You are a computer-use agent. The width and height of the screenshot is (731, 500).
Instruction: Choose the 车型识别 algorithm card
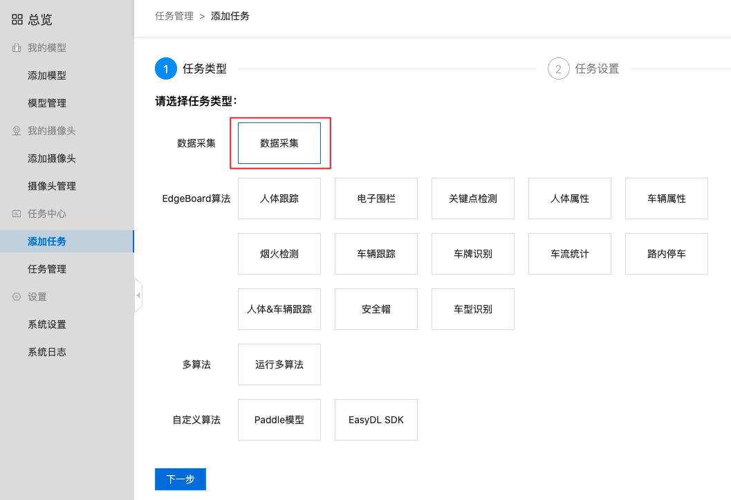pos(473,309)
